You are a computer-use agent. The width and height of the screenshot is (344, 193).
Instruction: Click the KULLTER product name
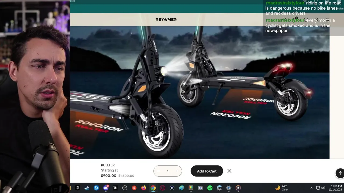point(108,165)
